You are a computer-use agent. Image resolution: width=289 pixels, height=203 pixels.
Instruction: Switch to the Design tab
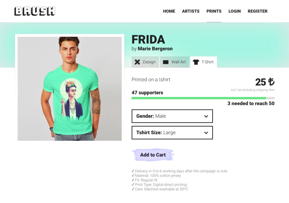coord(145,62)
